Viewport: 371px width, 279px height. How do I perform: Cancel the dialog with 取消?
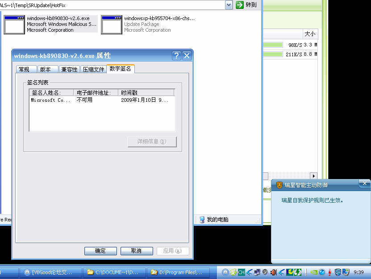point(137,251)
